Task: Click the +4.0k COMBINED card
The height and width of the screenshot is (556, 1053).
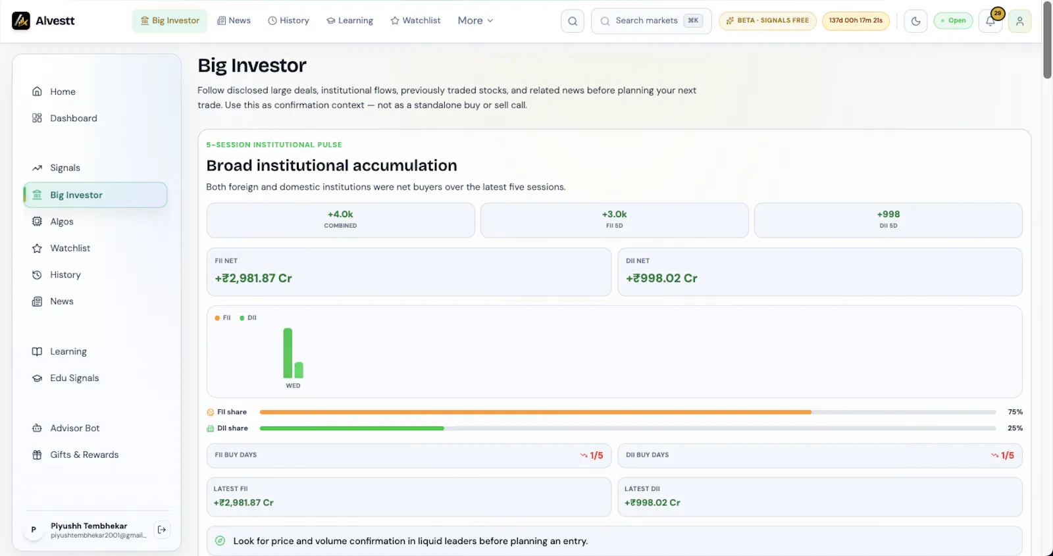Action: point(340,220)
